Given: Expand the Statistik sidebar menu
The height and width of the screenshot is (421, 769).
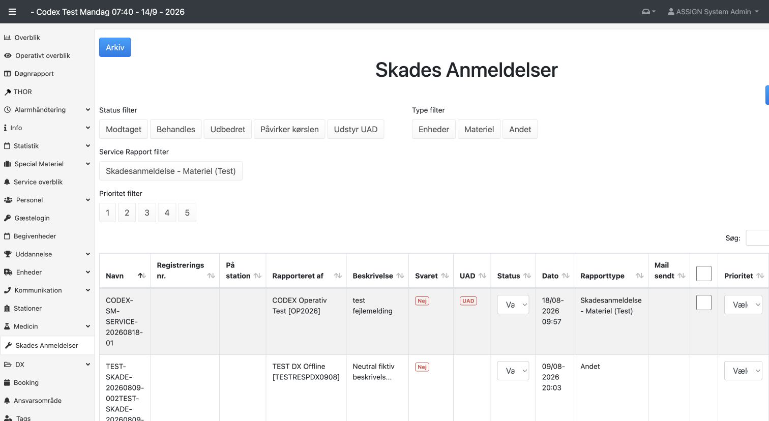Looking at the screenshot, I should click(47, 146).
